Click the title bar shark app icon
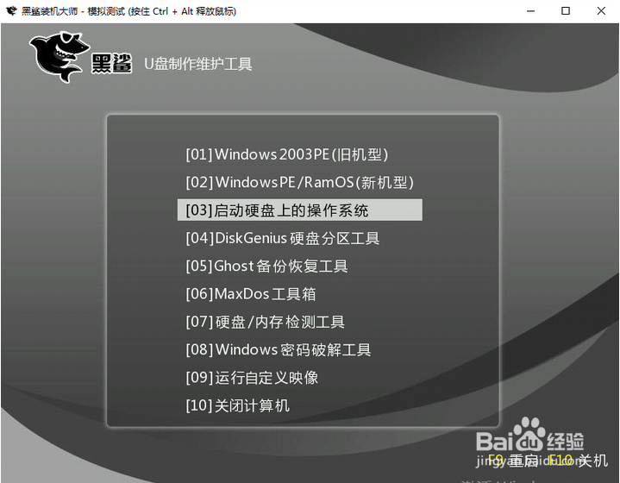The width and height of the screenshot is (620, 483). coord(11,11)
